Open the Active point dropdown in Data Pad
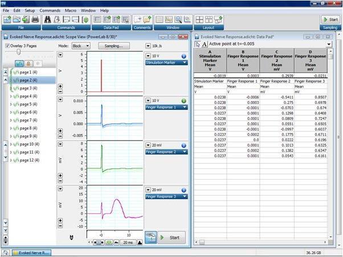This screenshot has height=257, width=343. 329,44
